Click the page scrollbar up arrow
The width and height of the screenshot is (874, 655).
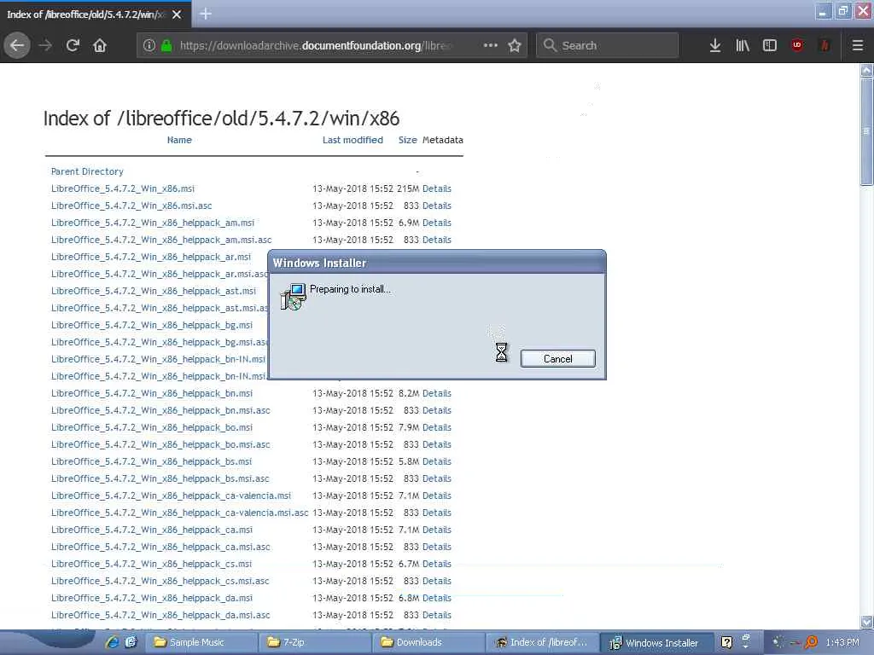pos(866,70)
